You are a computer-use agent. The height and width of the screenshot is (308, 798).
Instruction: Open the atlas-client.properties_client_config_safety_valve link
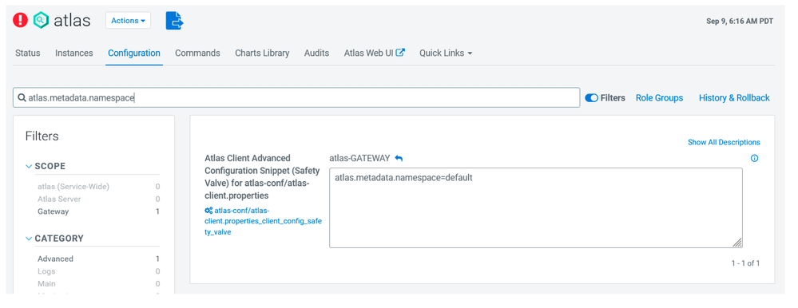point(263,221)
